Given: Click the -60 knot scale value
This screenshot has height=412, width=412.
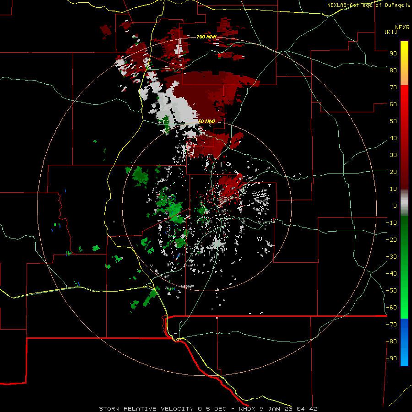Looking at the screenshot, I should pos(391,308).
